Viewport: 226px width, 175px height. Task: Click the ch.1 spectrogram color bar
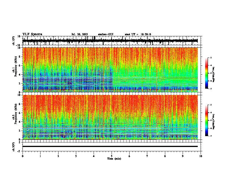206,73
